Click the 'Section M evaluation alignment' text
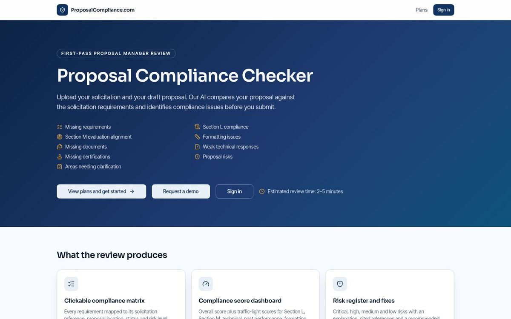 [x=98, y=137]
